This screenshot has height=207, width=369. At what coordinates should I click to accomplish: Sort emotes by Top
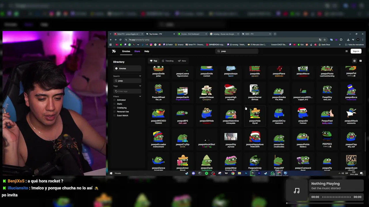point(153,61)
